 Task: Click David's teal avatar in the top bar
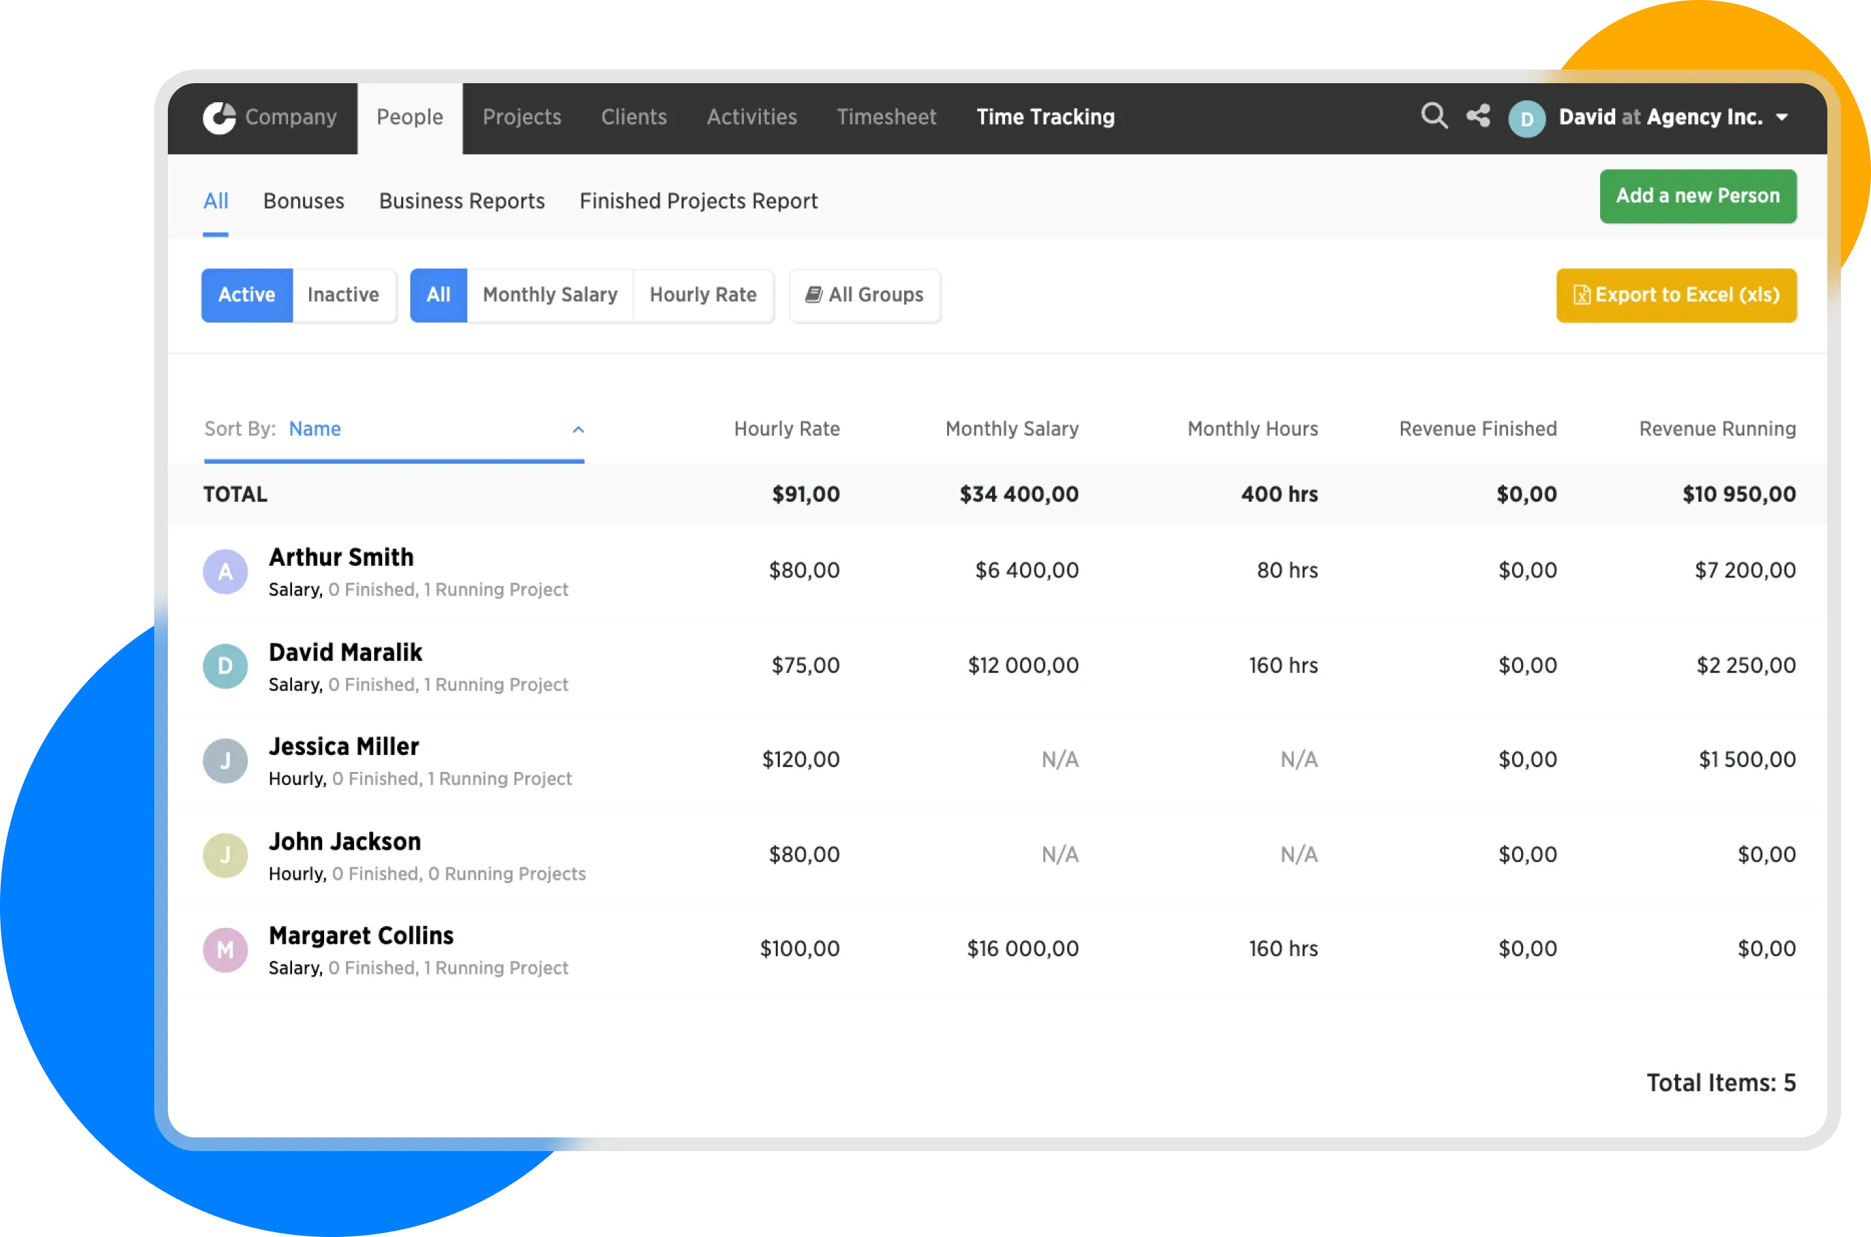pos(1526,119)
